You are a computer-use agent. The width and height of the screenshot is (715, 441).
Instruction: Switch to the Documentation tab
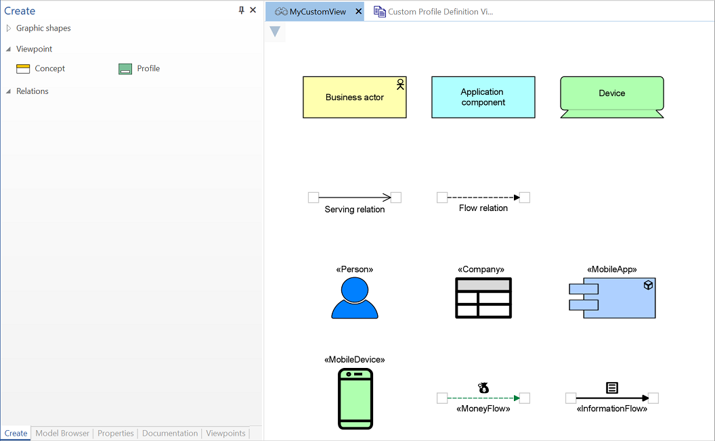170,434
